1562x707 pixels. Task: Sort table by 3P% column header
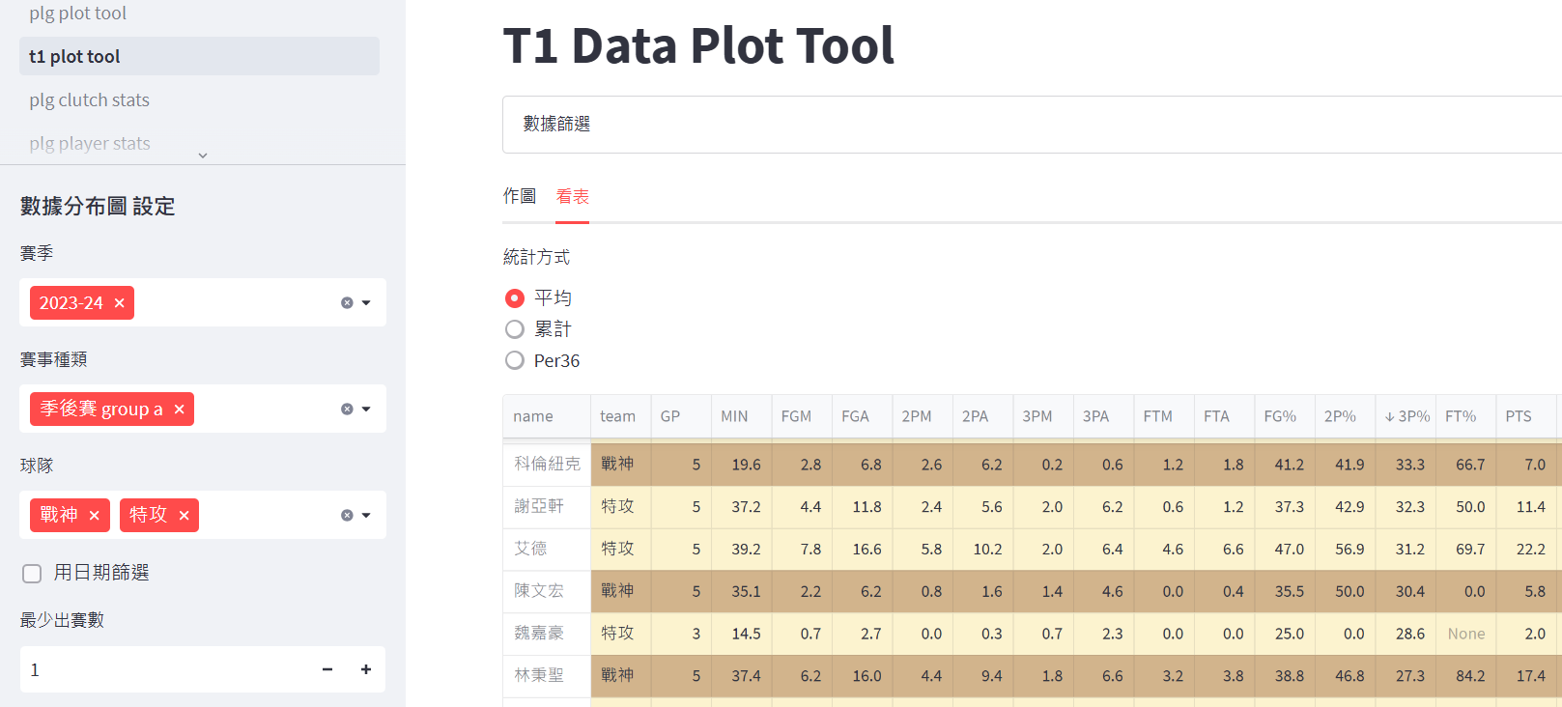coord(1407,416)
